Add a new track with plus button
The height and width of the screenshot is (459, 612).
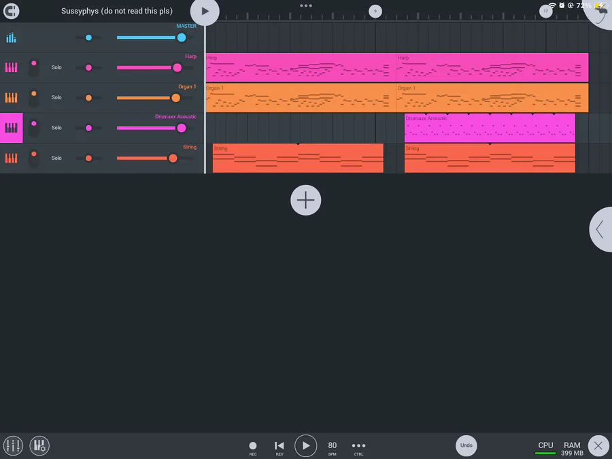tap(305, 200)
